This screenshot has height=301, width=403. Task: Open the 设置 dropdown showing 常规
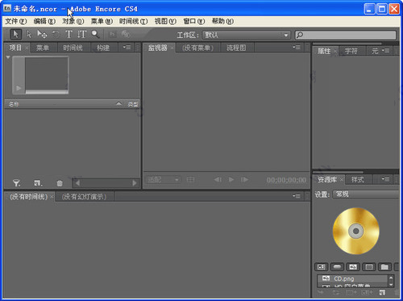[x=366, y=194]
